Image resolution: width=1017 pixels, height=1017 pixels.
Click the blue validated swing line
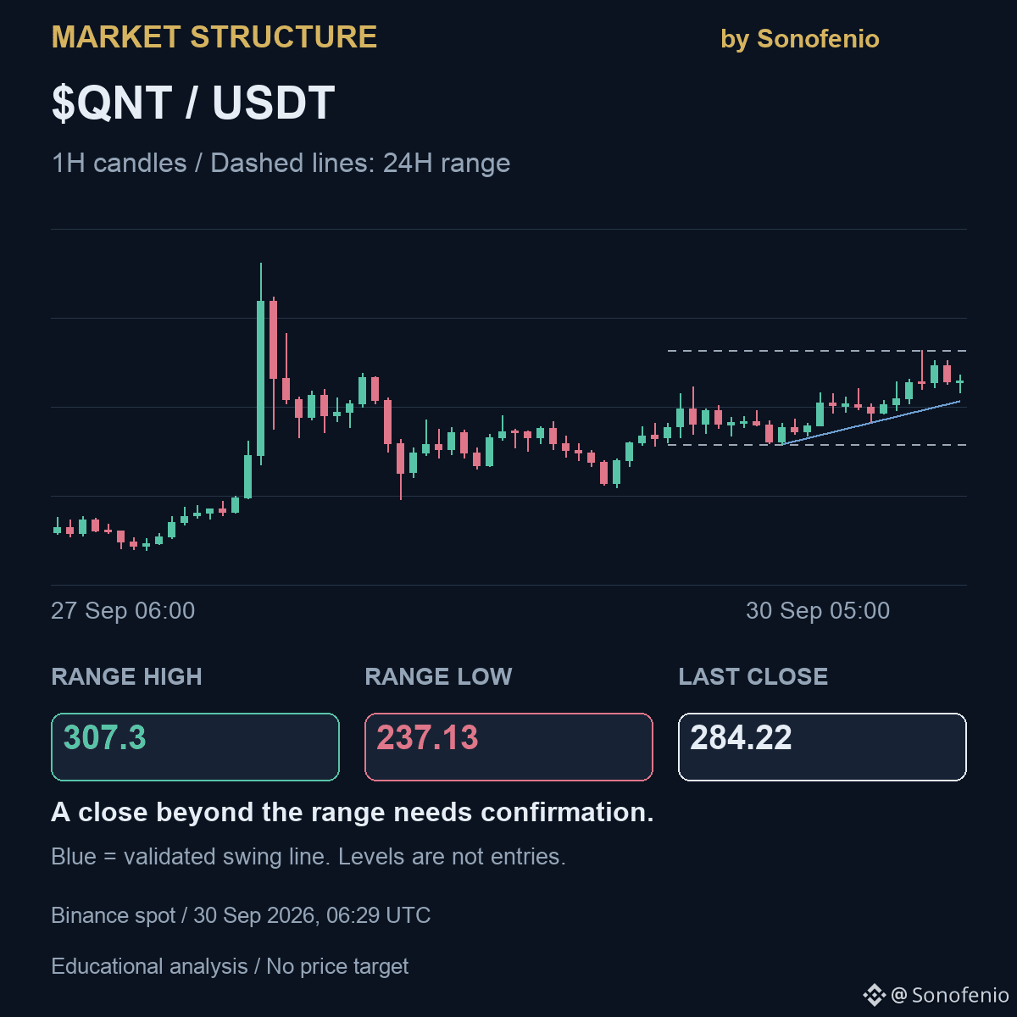(x=871, y=422)
